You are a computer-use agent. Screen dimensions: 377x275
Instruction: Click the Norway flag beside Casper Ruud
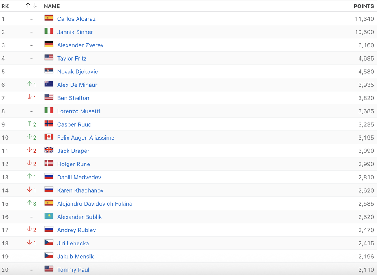49,124
